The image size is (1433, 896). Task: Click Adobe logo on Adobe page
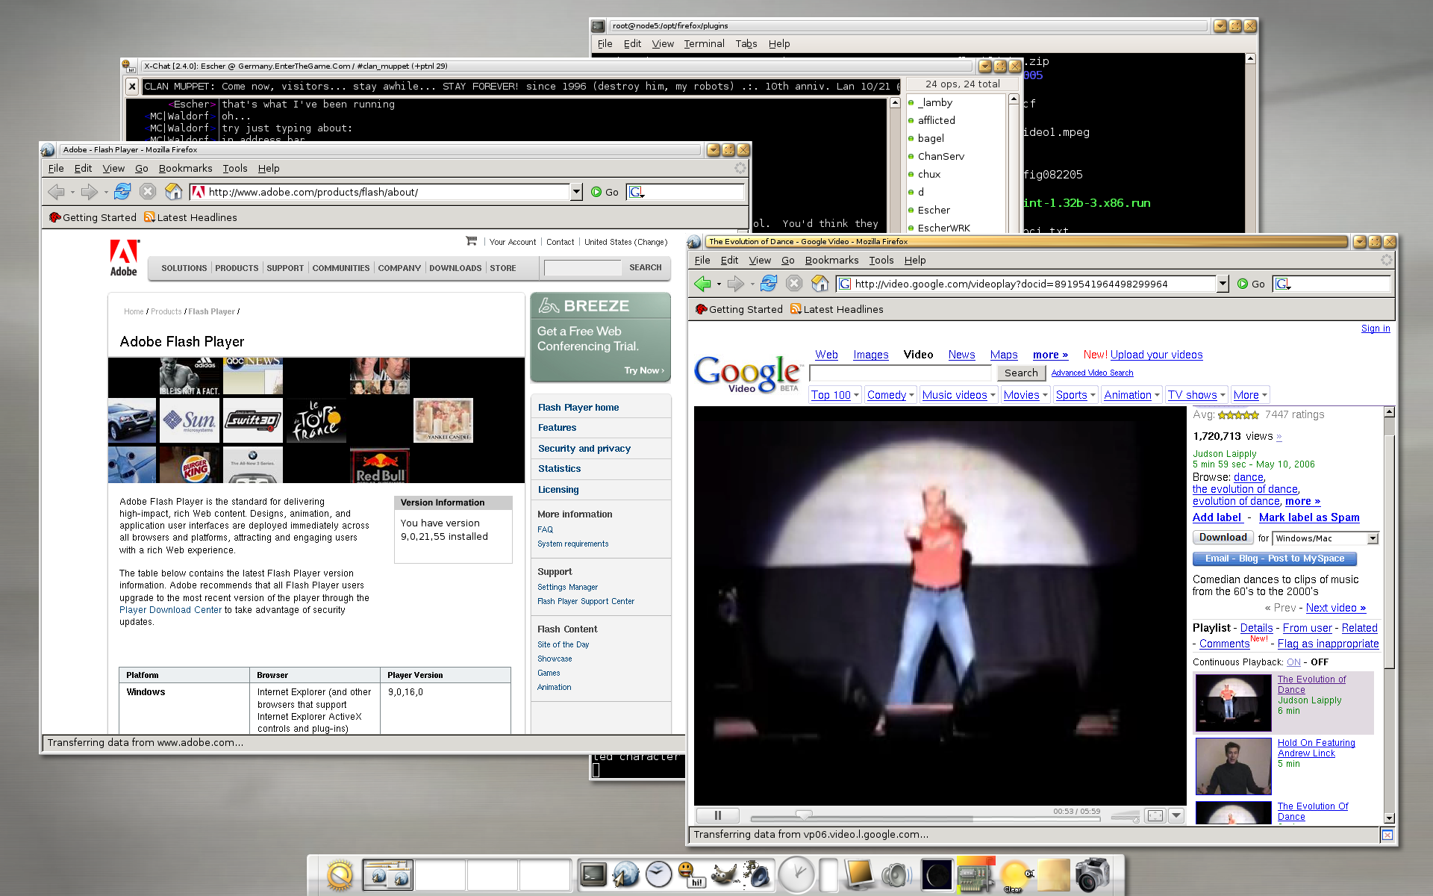pyautogui.click(x=124, y=258)
